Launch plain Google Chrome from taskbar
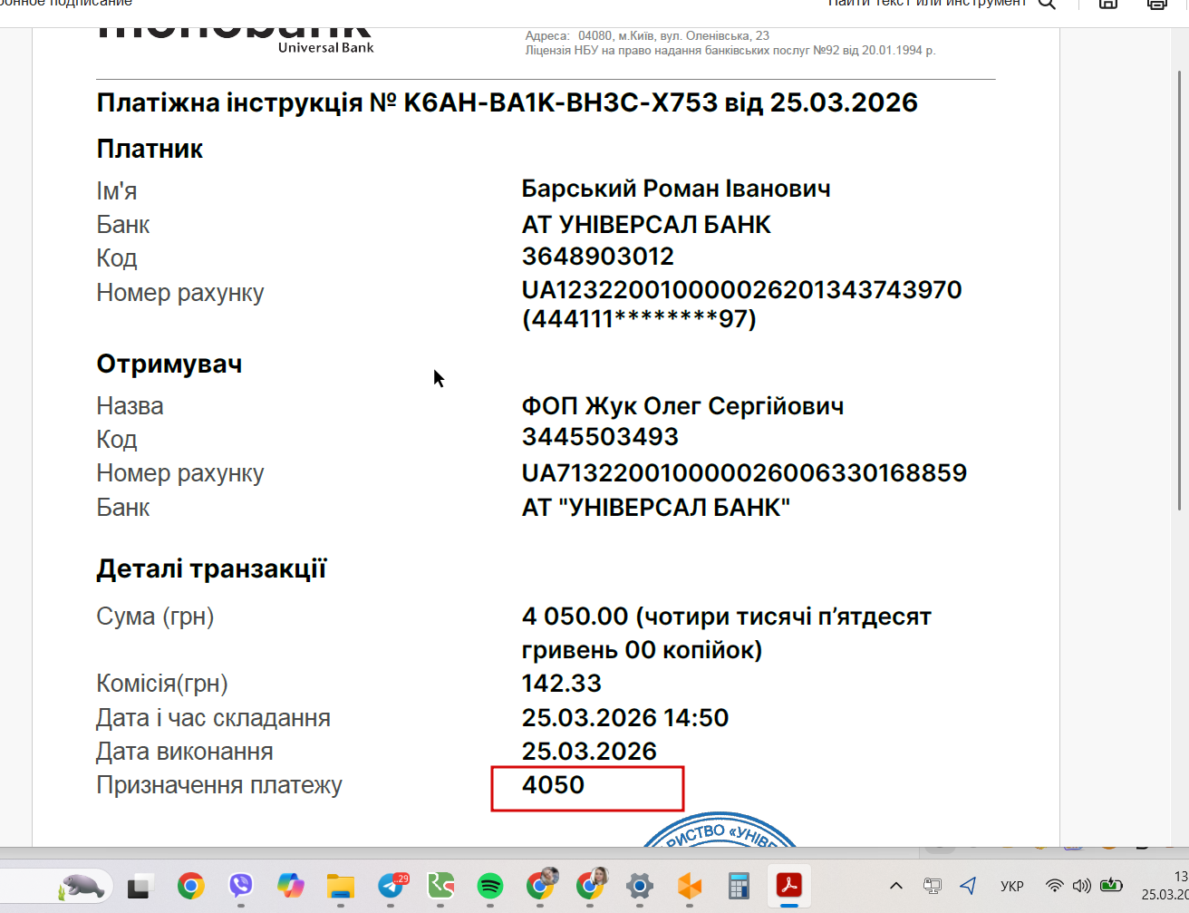 tap(190, 886)
